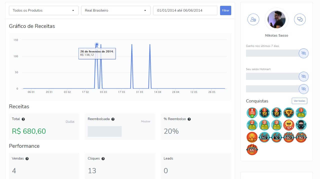This screenshot has height=179, width=320.
Task: Select the ninja achievement badge
Action: (301, 125)
